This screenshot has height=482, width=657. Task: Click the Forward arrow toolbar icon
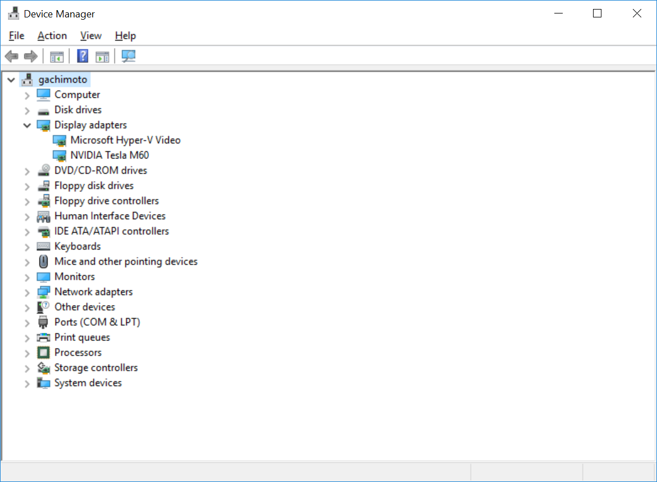point(30,56)
